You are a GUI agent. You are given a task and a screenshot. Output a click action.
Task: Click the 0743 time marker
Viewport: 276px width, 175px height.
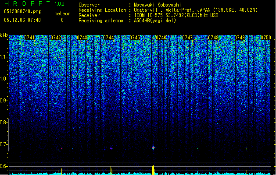(x=82, y=38)
